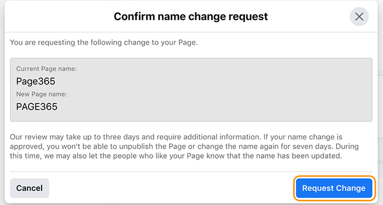The image size is (383, 205).
Task: Cancel the name change request
Action: click(x=30, y=188)
